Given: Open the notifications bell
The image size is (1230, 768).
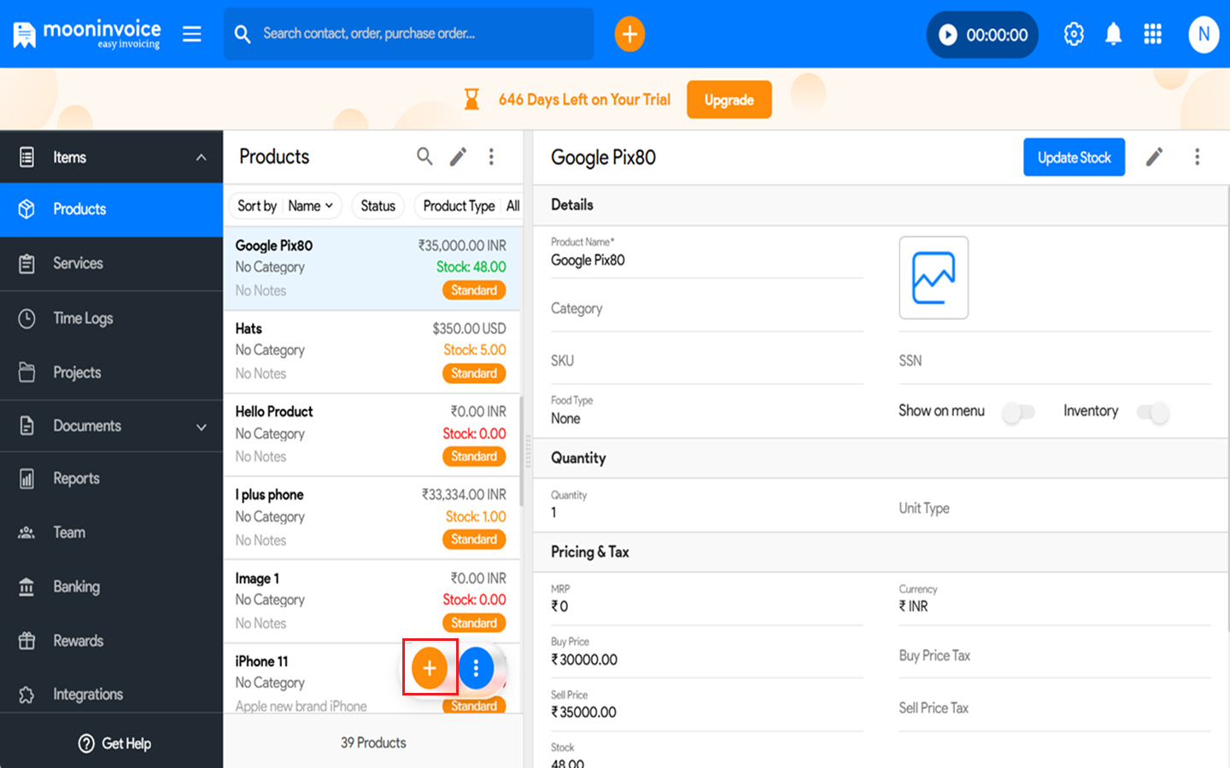Looking at the screenshot, I should point(1113,34).
